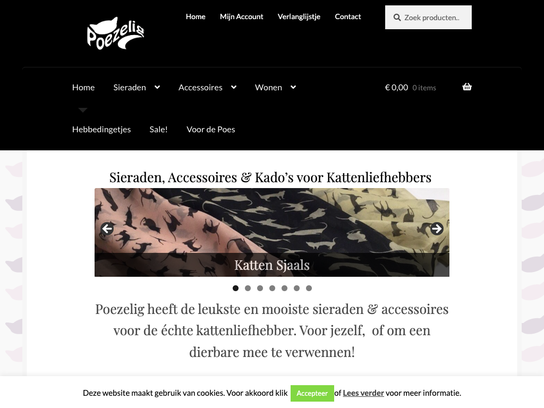
Task: Click the search magnifier icon
Action: (397, 18)
